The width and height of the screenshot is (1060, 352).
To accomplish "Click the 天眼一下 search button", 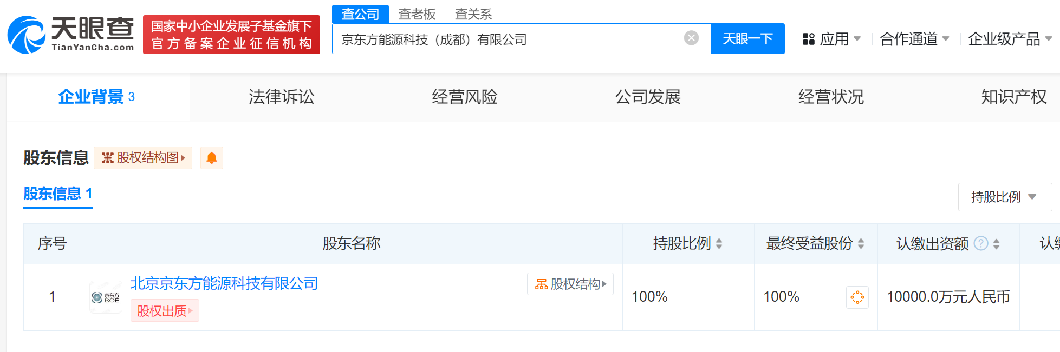I will coord(747,39).
